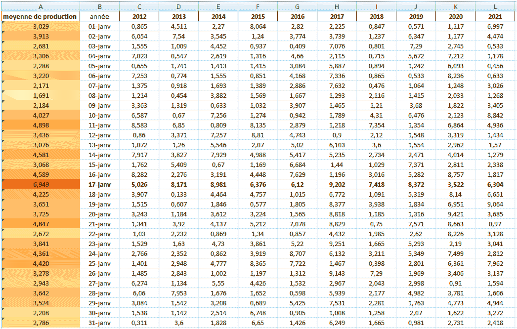The image size is (517, 329).
Task: Select cell 8,583 in the 11-janv row
Action: pyautogui.click(x=139, y=125)
